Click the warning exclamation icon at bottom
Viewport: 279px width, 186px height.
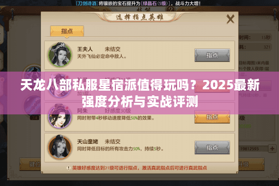(x=68, y=168)
